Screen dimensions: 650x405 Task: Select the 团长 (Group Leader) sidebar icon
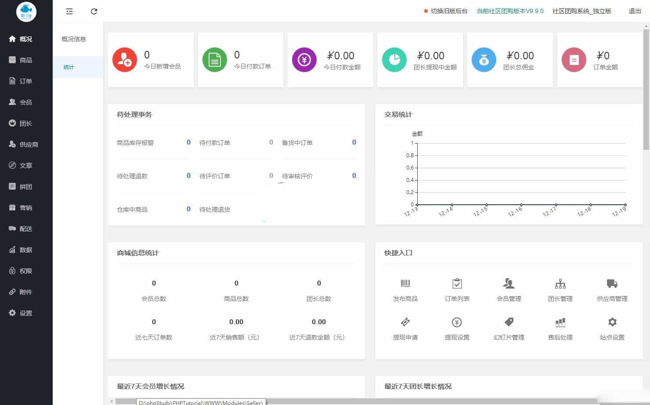tap(25, 123)
